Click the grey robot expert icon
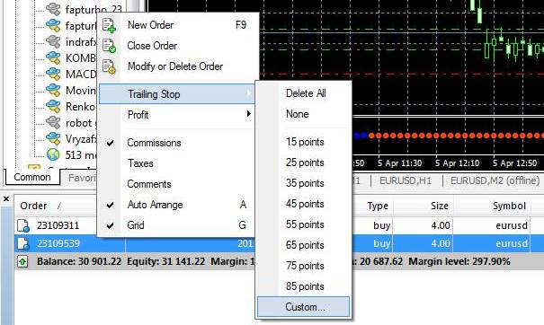 click(x=53, y=122)
